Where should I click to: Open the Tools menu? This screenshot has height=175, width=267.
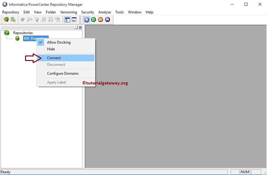point(119,12)
